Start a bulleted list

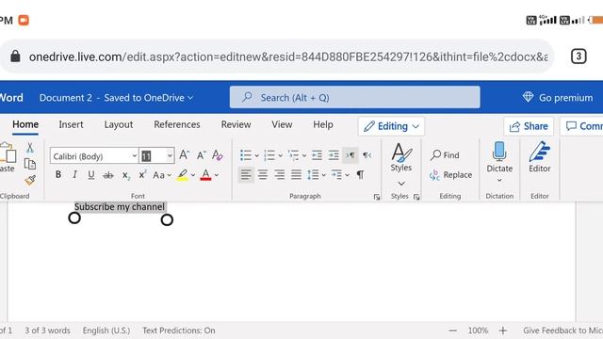[246, 155]
